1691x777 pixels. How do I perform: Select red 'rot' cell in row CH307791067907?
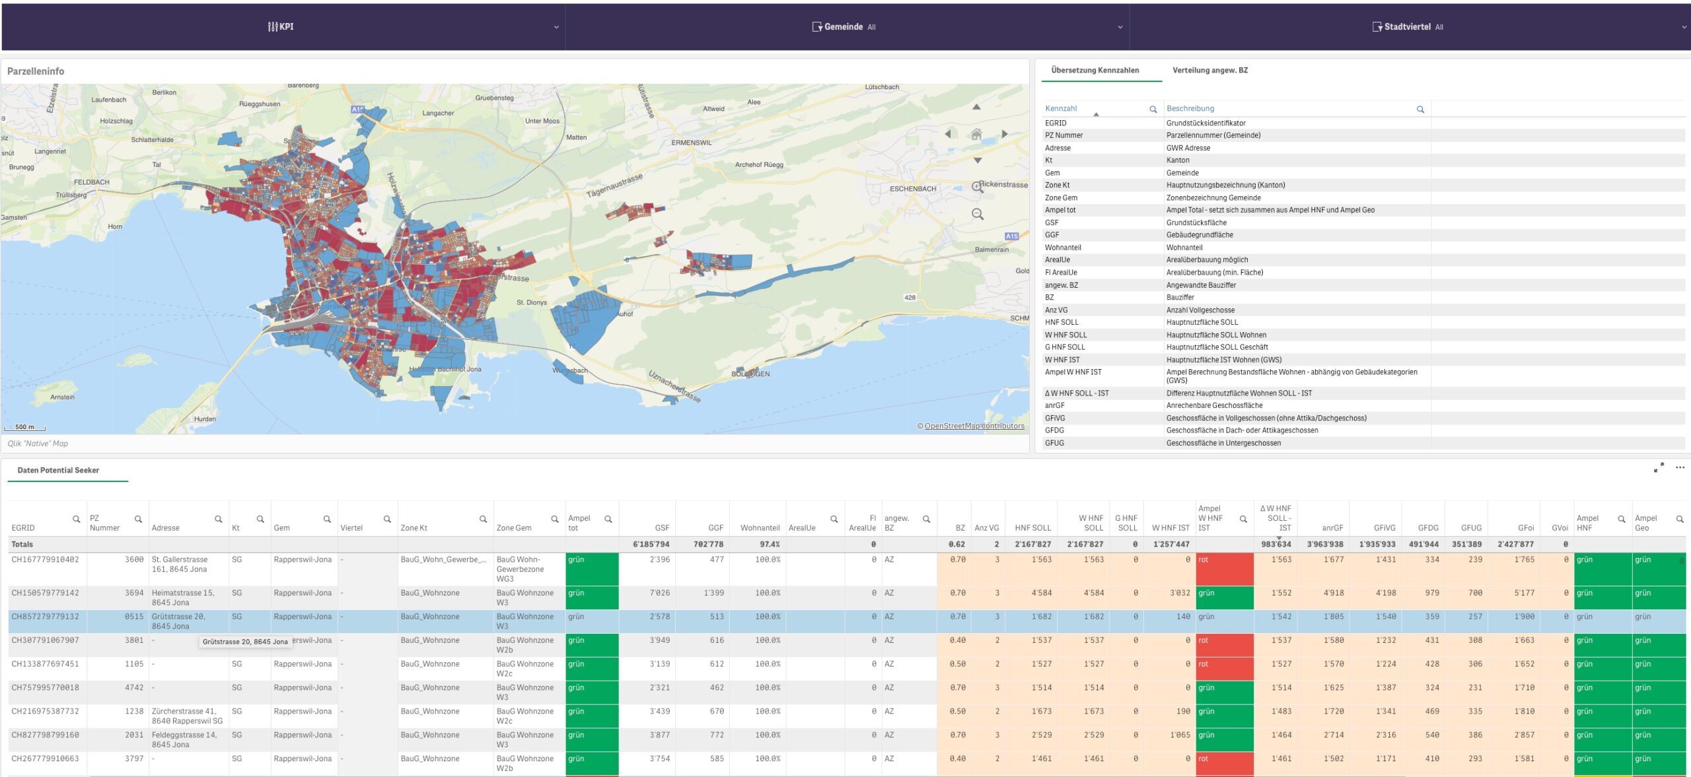tap(1224, 645)
